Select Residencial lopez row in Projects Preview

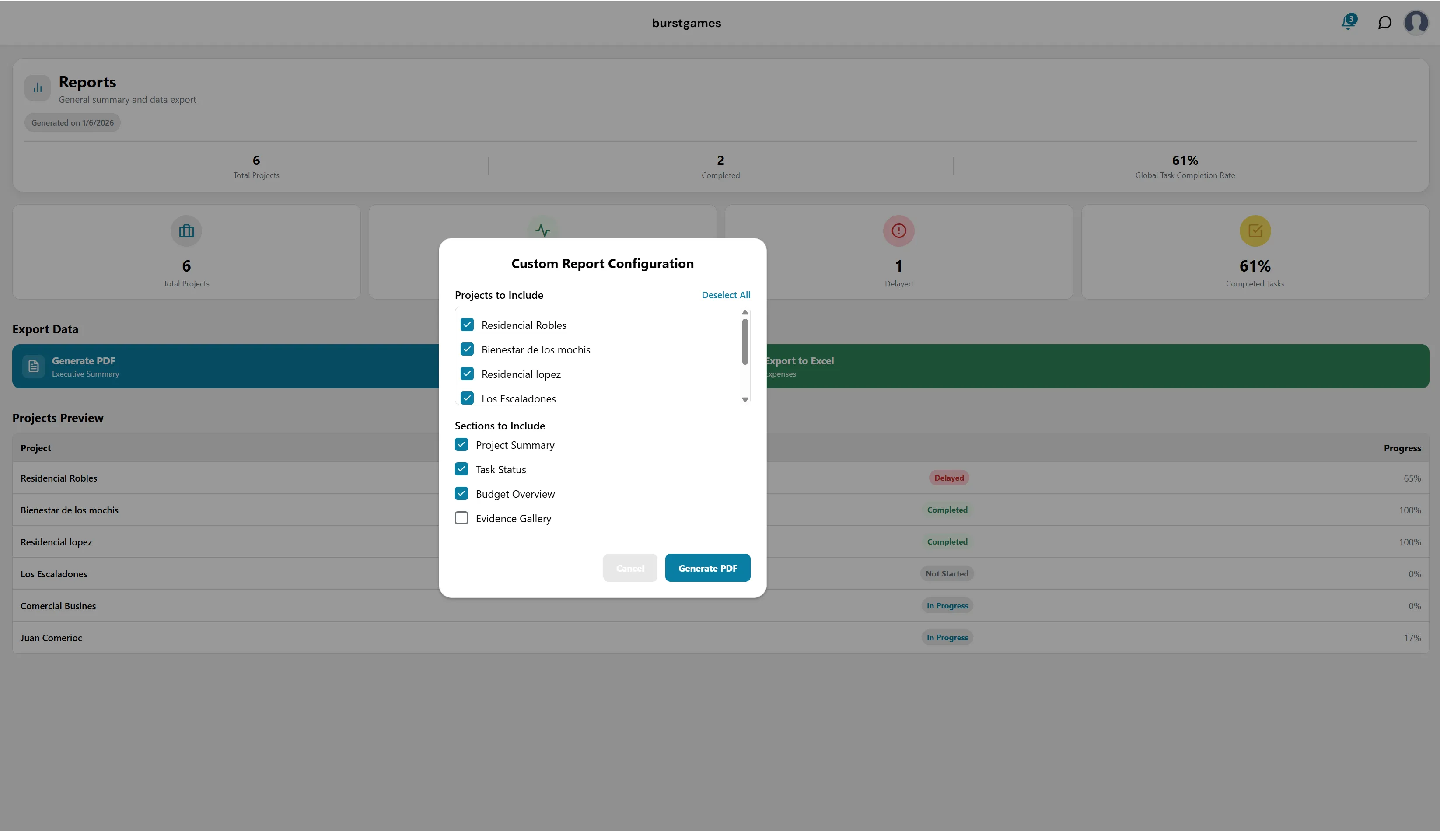(720, 541)
